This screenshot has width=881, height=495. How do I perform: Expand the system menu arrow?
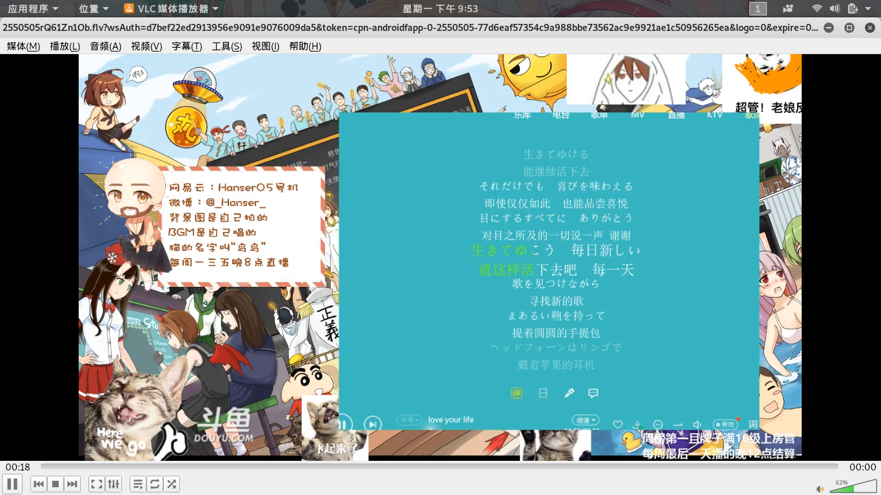tap(869, 8)
